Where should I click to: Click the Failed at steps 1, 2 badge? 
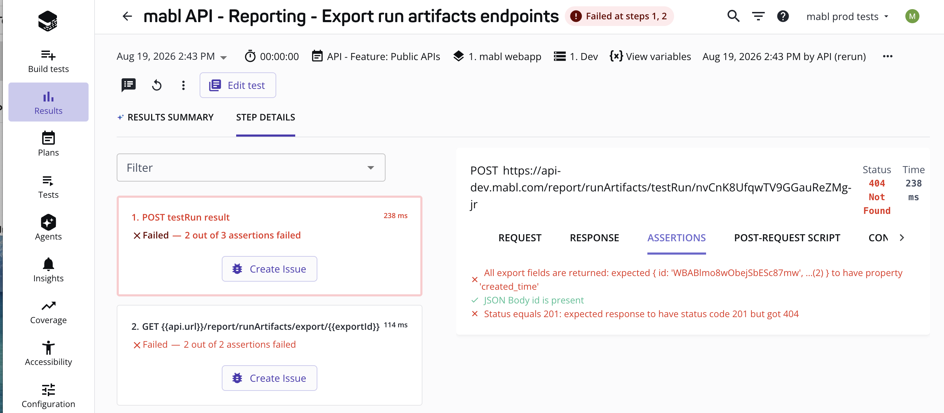(619, 16)
